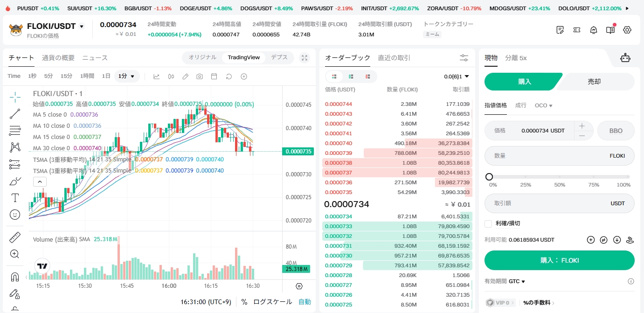The height and width of the screenshot is (313, 644).
Task: Click the circled plus add icon
Action: point(243,77)
